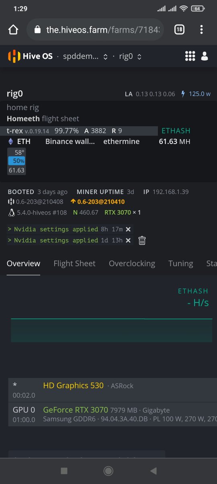The height and width of the screenshot is (484, 217).
Task: Open the apps grid icon
Action: 190,56
